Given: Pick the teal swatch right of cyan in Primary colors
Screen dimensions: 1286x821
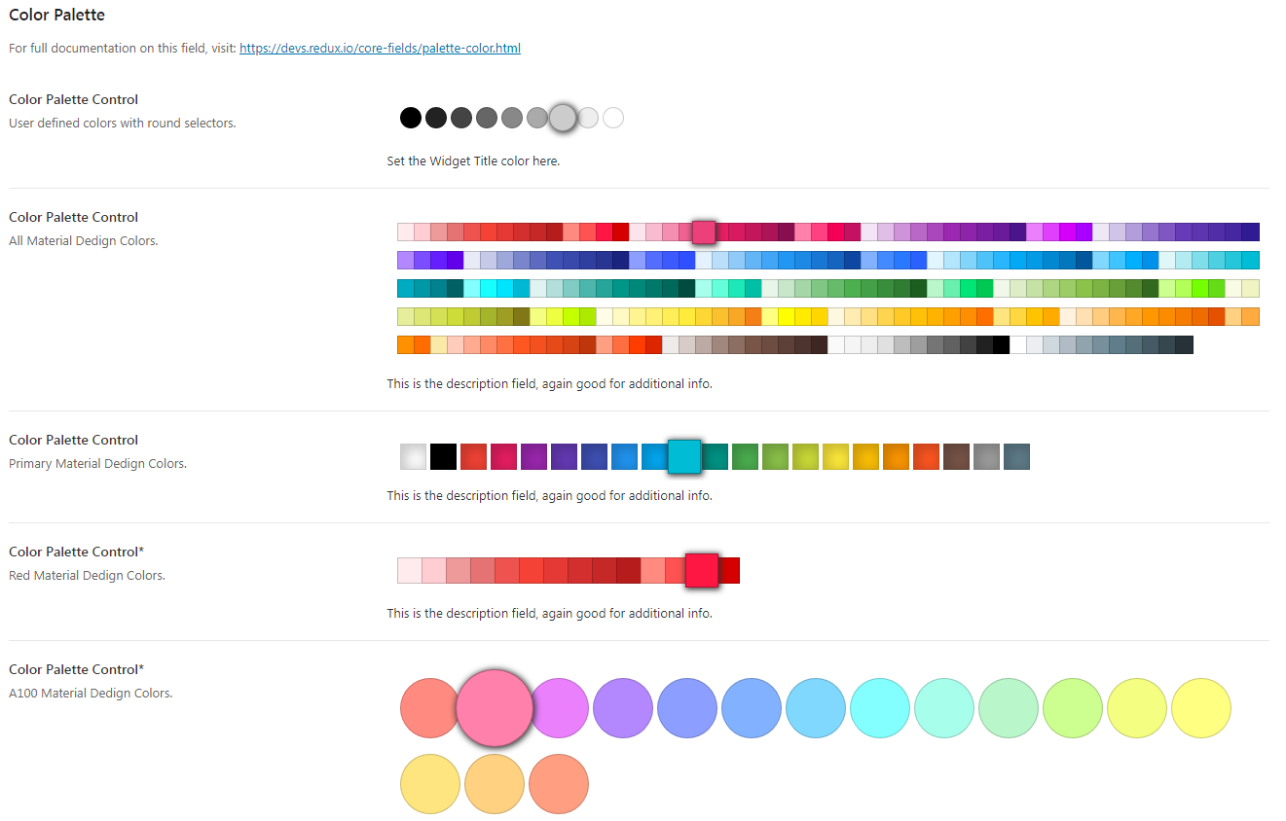Looking at the screenshot, I should click(x=716, y=456).
